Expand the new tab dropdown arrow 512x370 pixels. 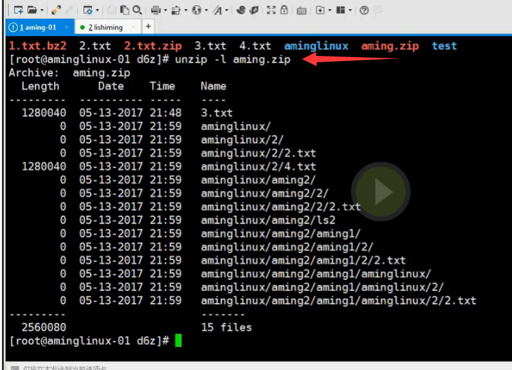coord(330,10)
